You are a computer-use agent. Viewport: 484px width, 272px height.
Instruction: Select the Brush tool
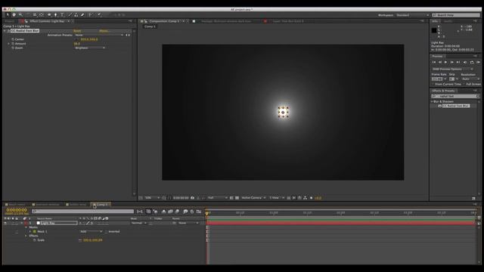70,15
